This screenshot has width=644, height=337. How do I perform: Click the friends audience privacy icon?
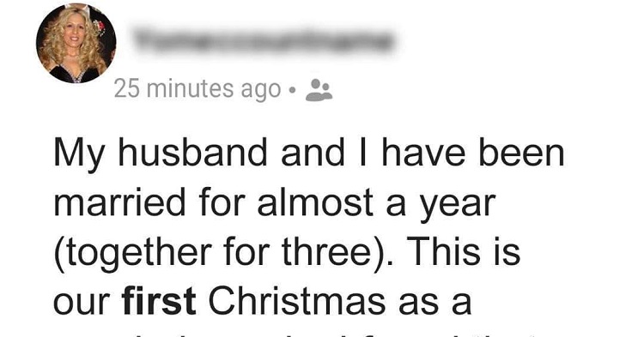point(319,90)
